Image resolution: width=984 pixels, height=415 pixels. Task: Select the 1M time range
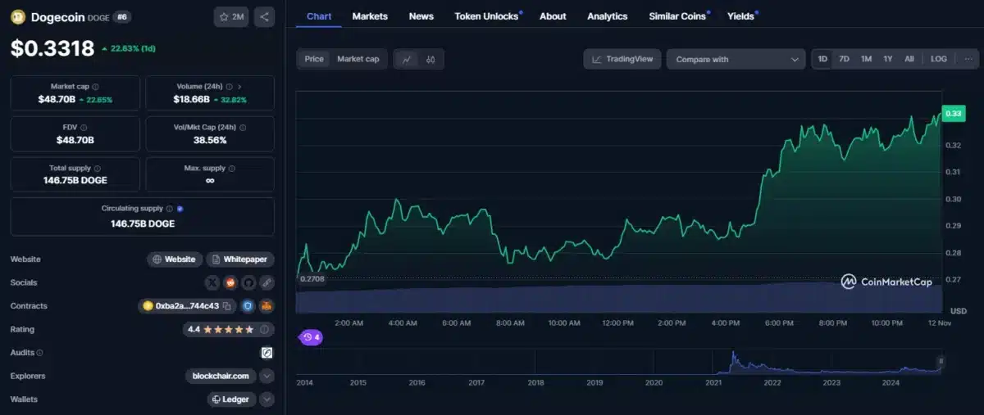[866, 59]
